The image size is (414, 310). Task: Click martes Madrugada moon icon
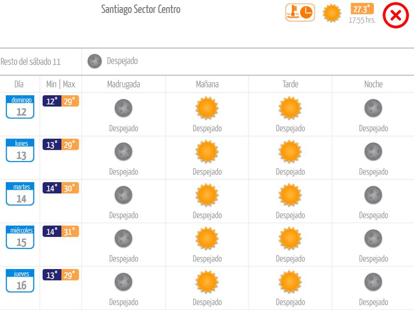pos(123,195)
